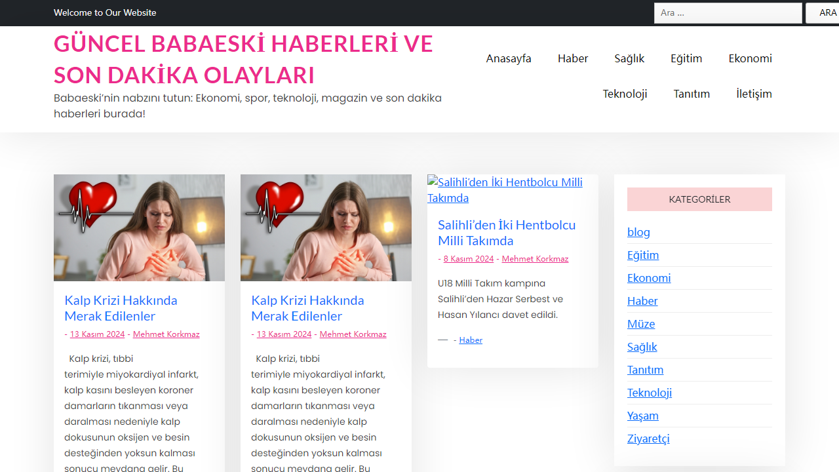
Task: Click author link Mehmet Korkmaz
Action: (166, 334)
